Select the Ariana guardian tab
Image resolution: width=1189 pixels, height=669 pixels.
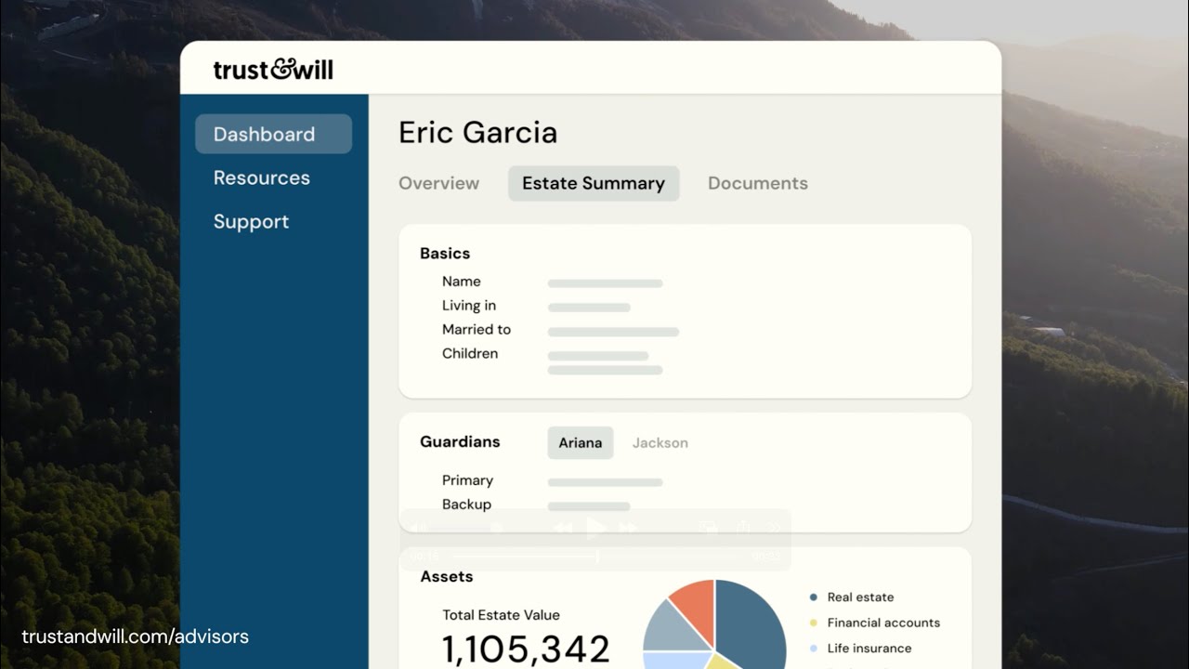click(x=581, y=443)
